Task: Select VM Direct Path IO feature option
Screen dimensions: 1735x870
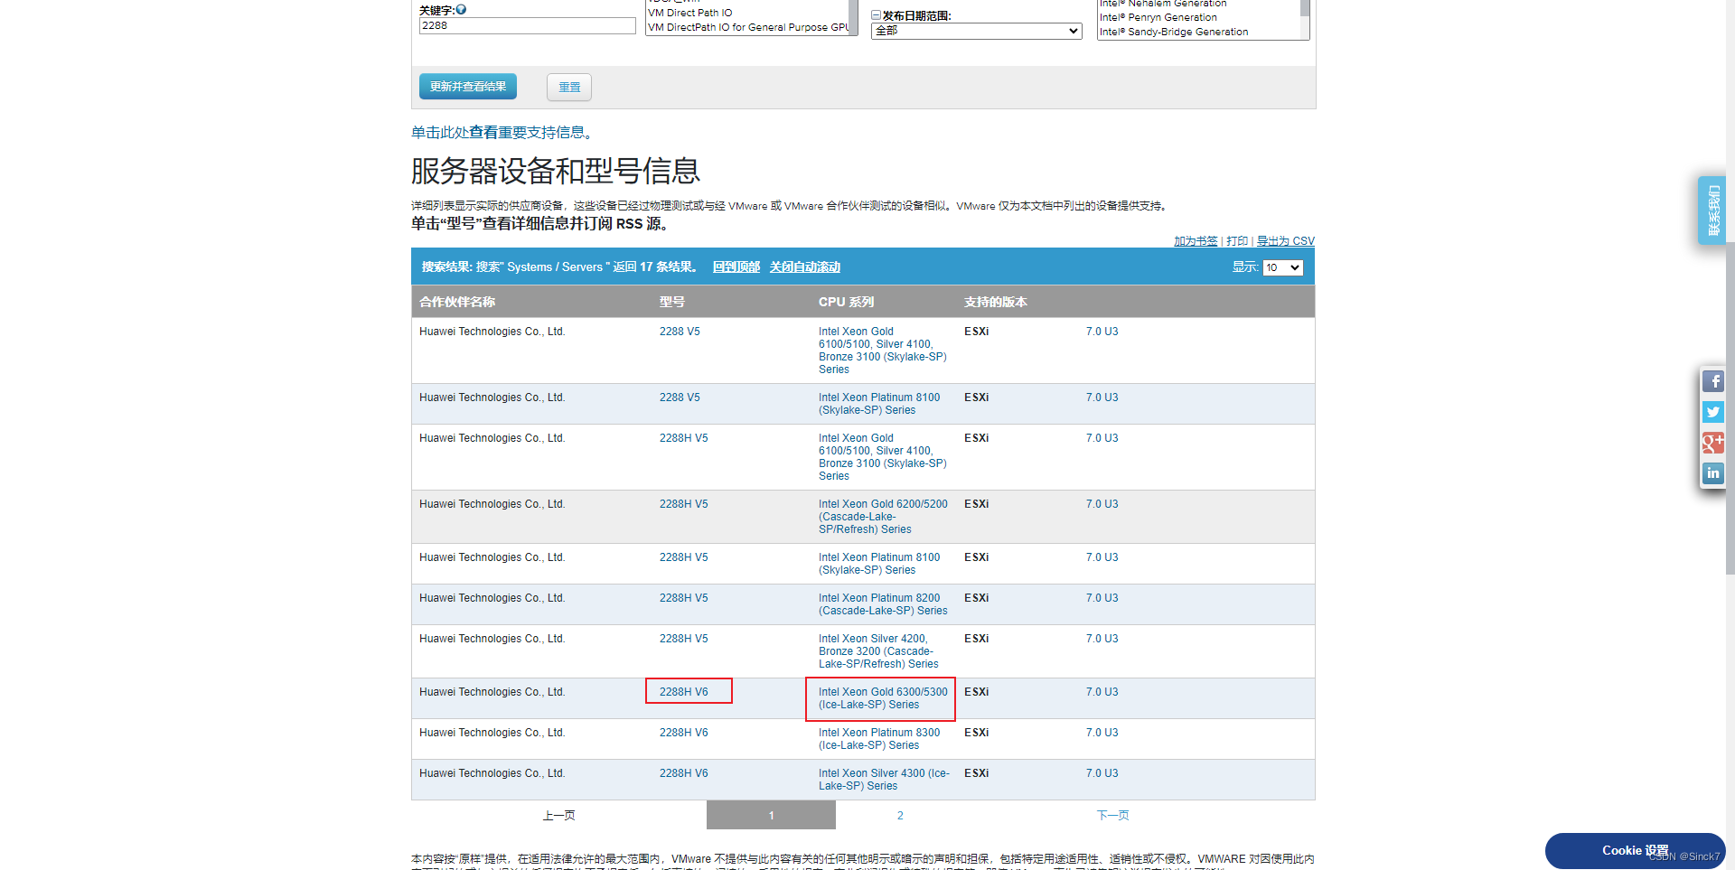Action: (690, 13)
